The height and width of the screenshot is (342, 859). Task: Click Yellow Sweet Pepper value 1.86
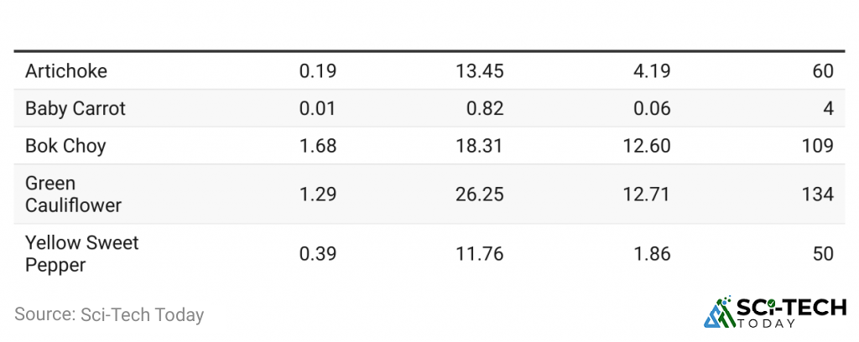click(652, 254)
